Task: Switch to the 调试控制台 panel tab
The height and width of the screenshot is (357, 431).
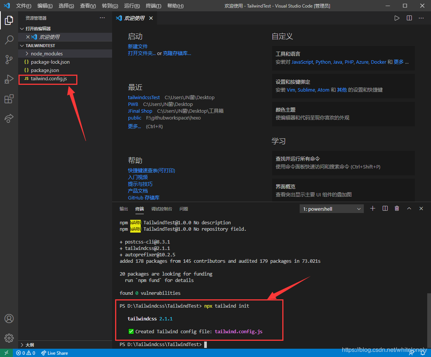Action: (162, 209)
